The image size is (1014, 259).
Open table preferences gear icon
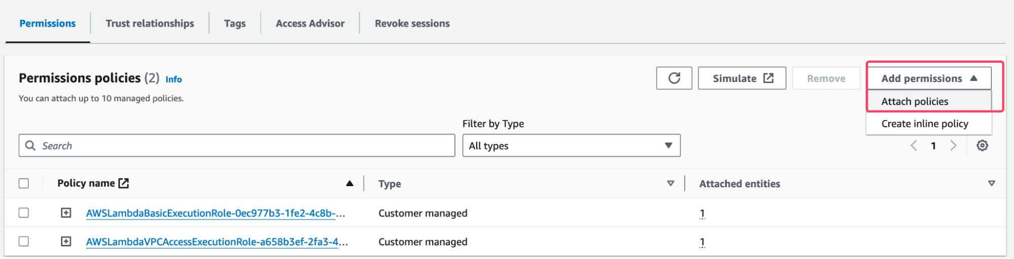[982, 146]
